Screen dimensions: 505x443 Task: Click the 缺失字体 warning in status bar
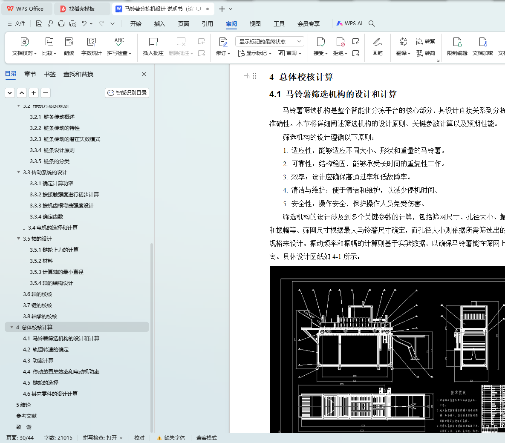point(171,438)
